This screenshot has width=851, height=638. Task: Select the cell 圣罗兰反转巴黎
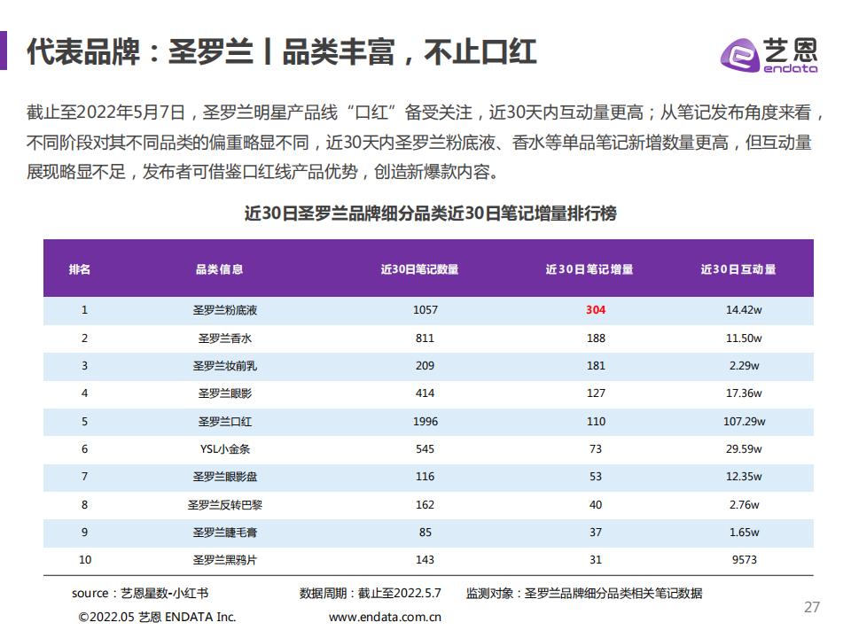pos(224,505)
